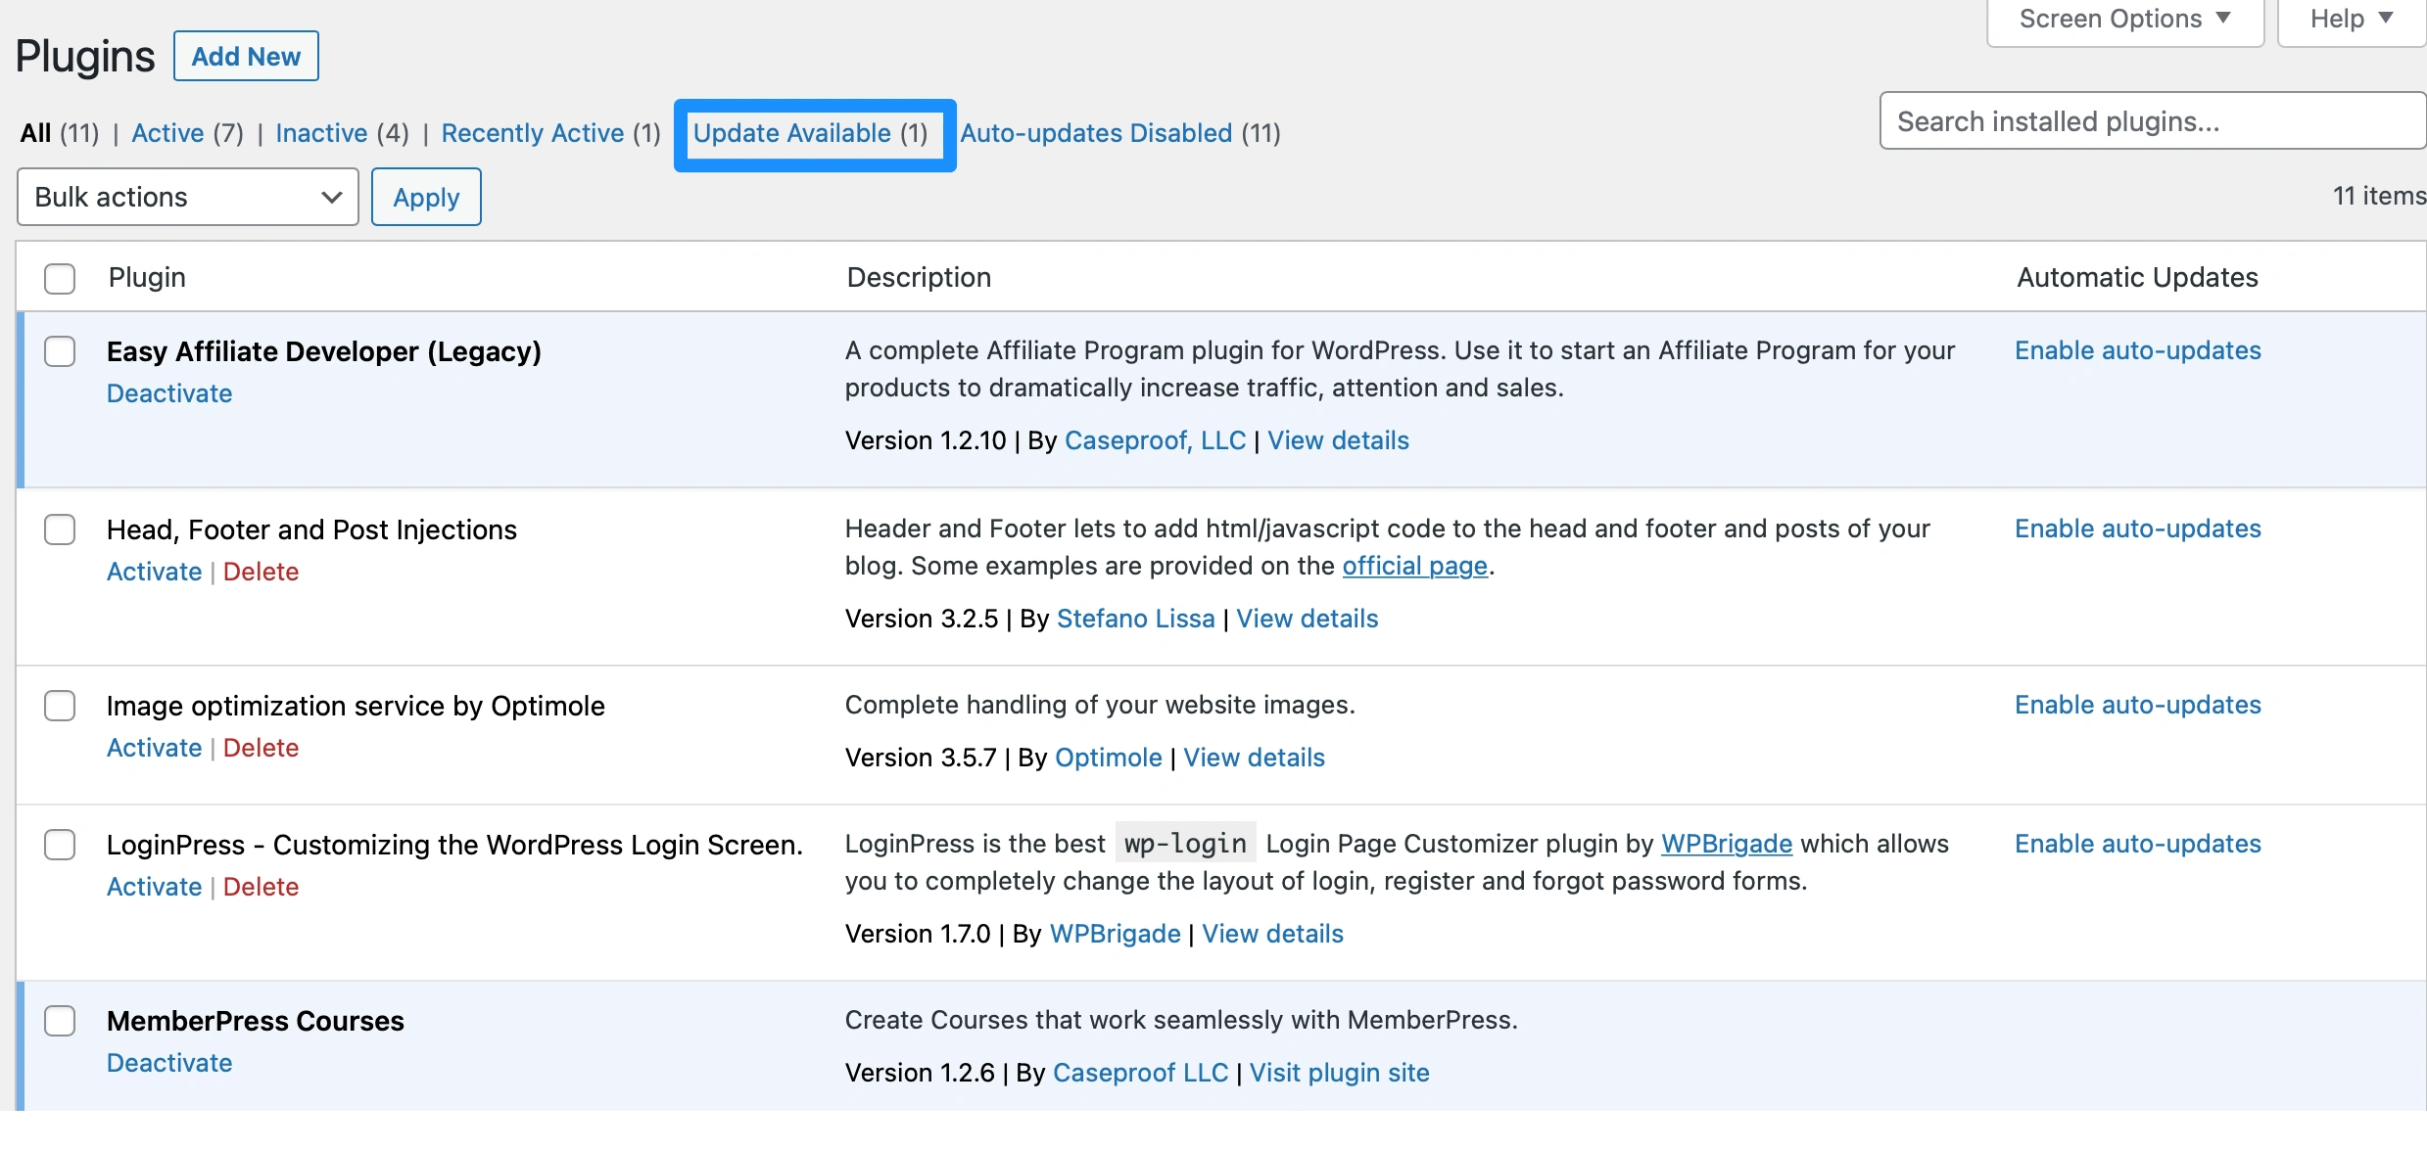Expand the Help panel

2345,22
